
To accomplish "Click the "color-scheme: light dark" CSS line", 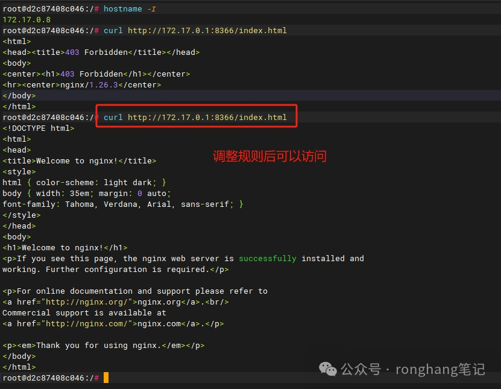I will (84, 182).
